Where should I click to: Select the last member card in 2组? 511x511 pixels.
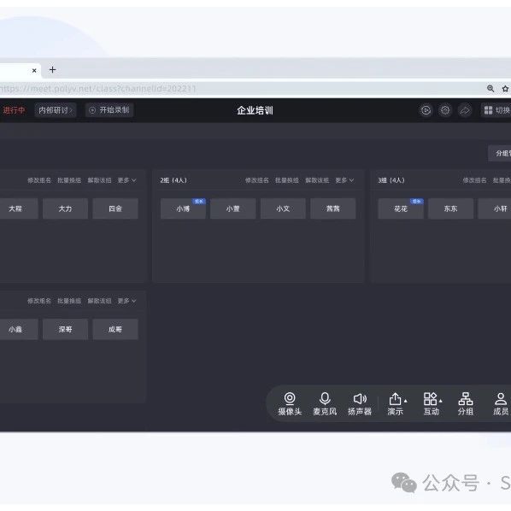[332, 209]
